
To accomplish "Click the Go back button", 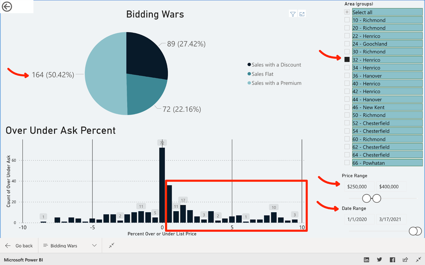I will [x=19, y=246].
